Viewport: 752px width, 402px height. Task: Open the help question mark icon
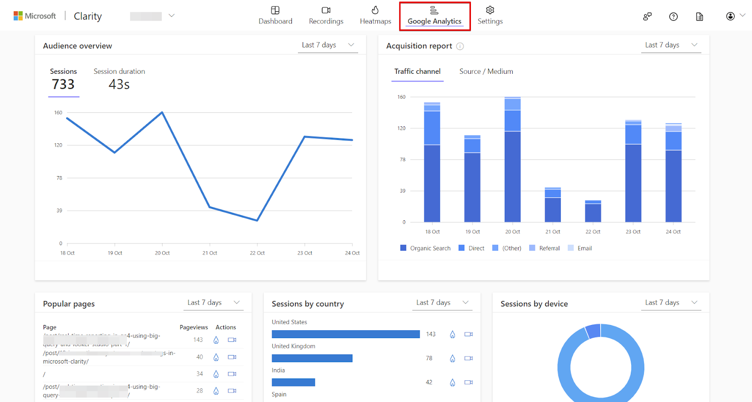pos(674,16)
